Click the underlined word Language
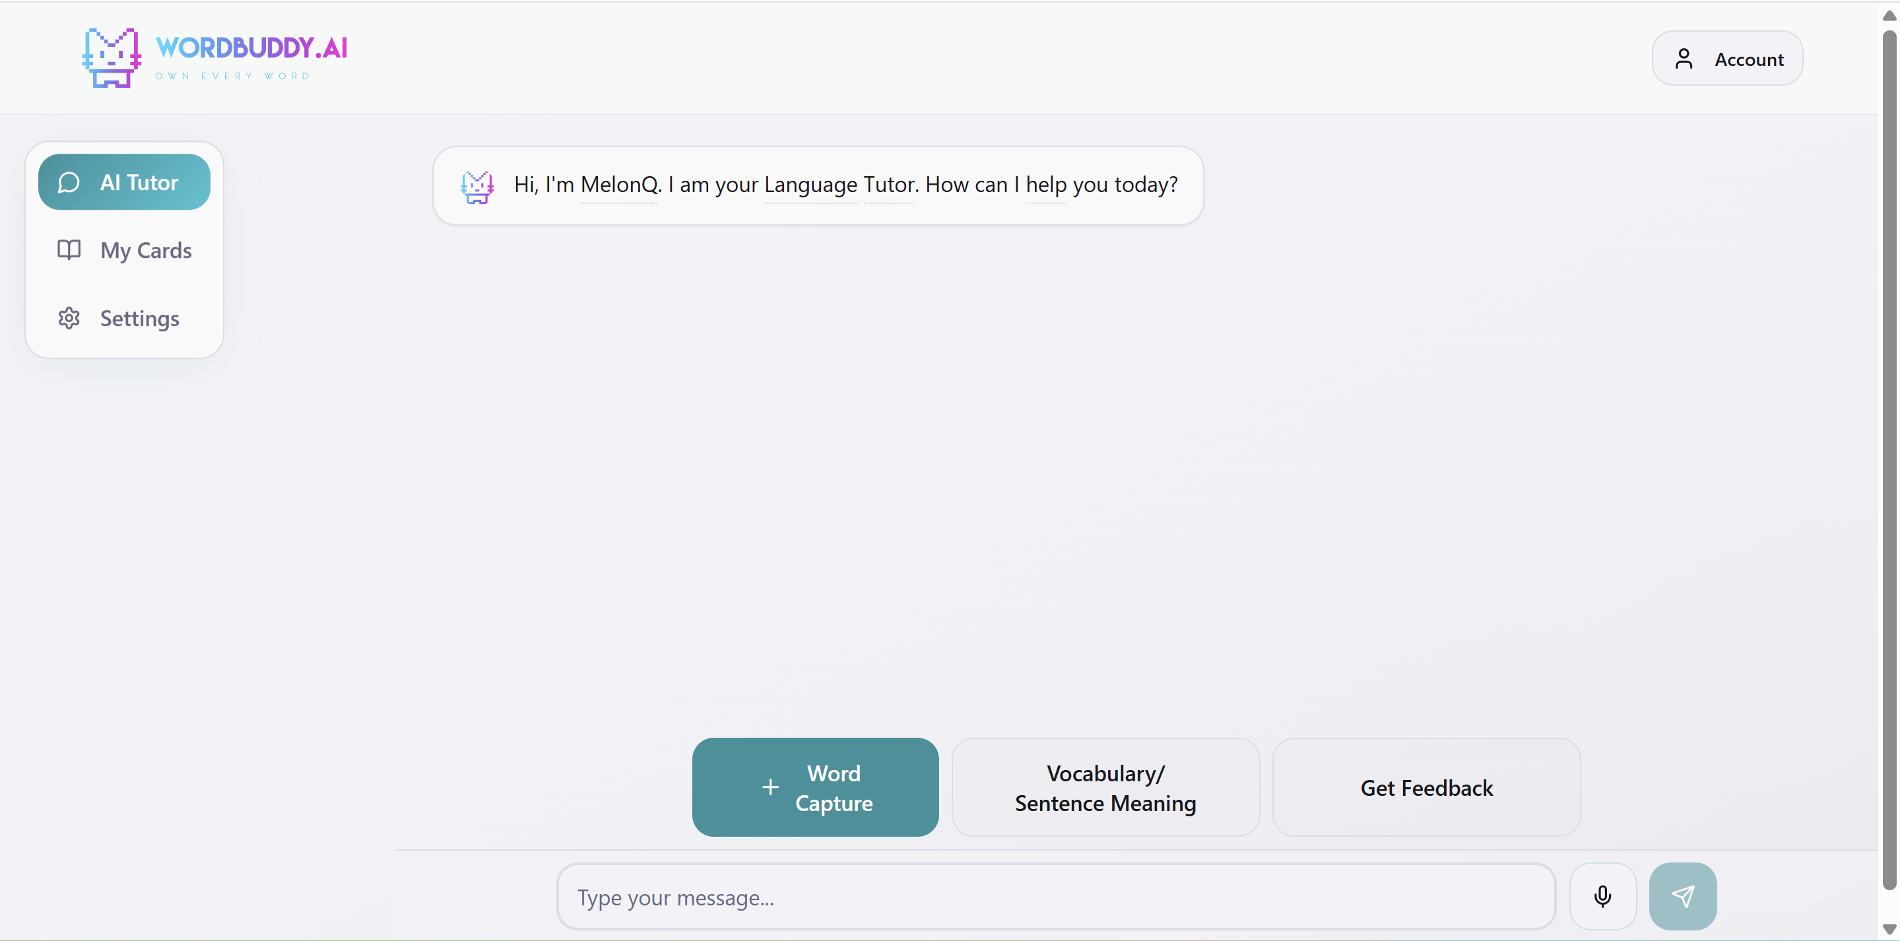The height and width of the screenshot is (941, 1900). tap(810, 185)
